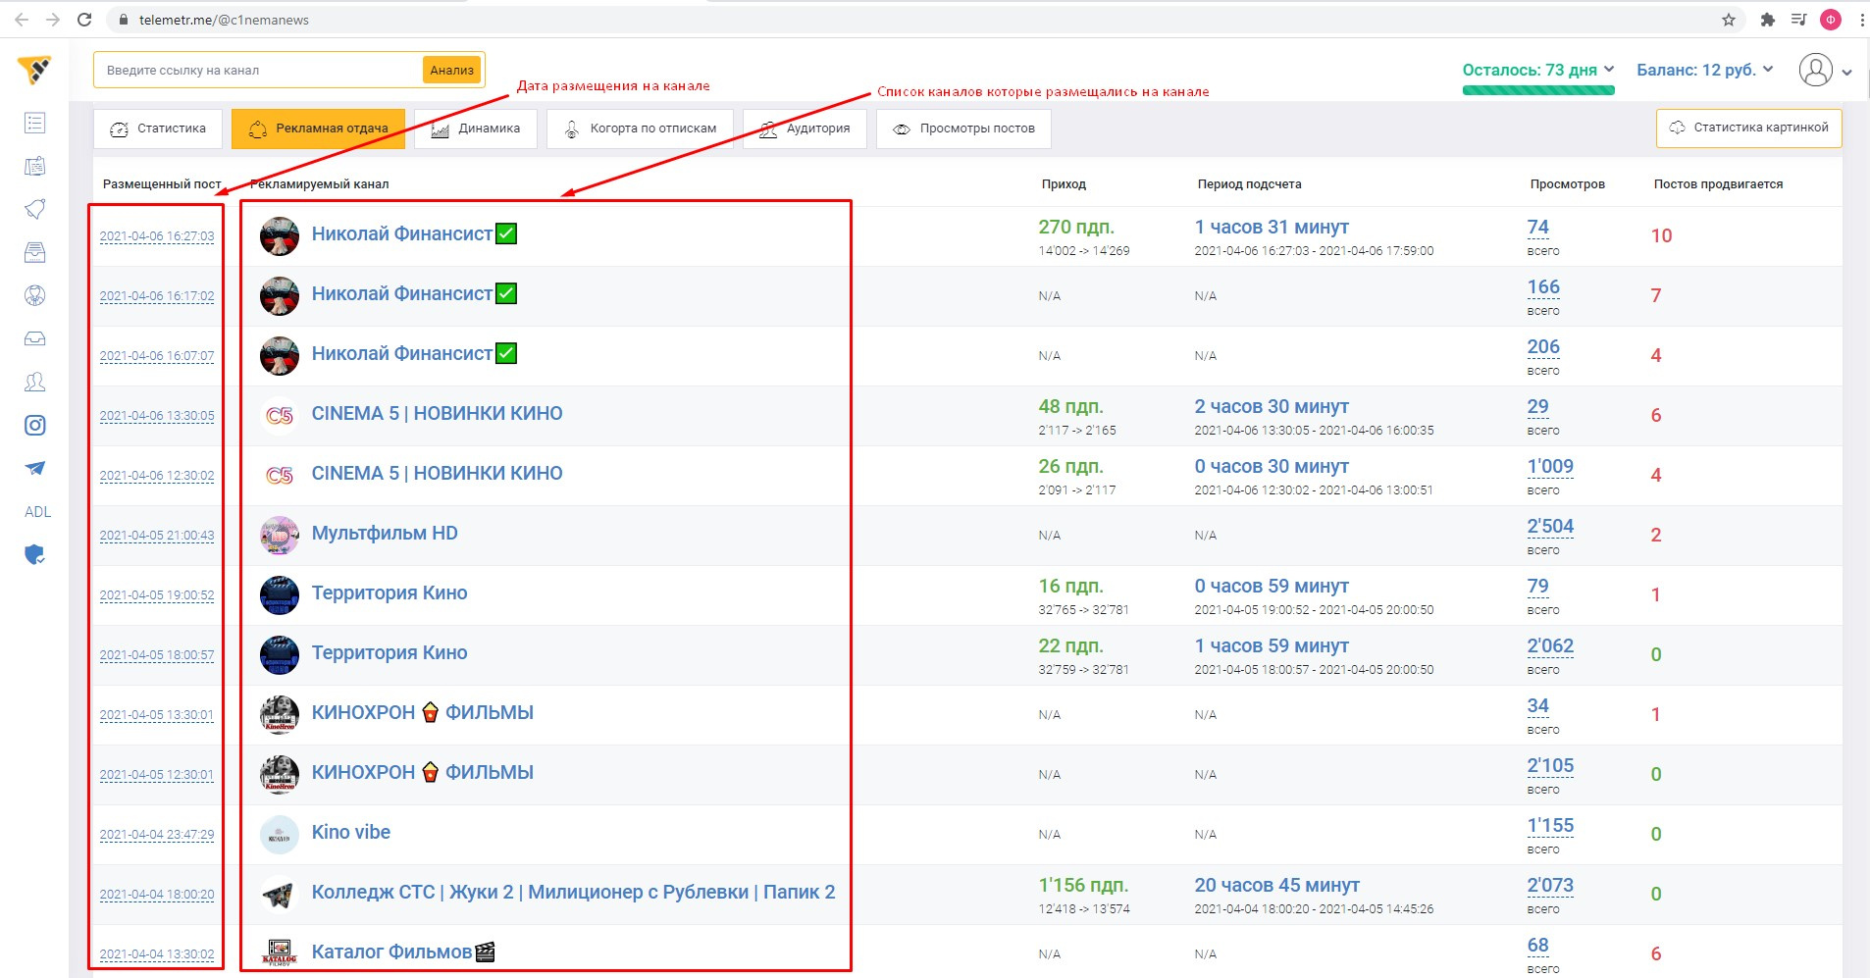Open the Мультфильм HD channel link

[385, 533]
